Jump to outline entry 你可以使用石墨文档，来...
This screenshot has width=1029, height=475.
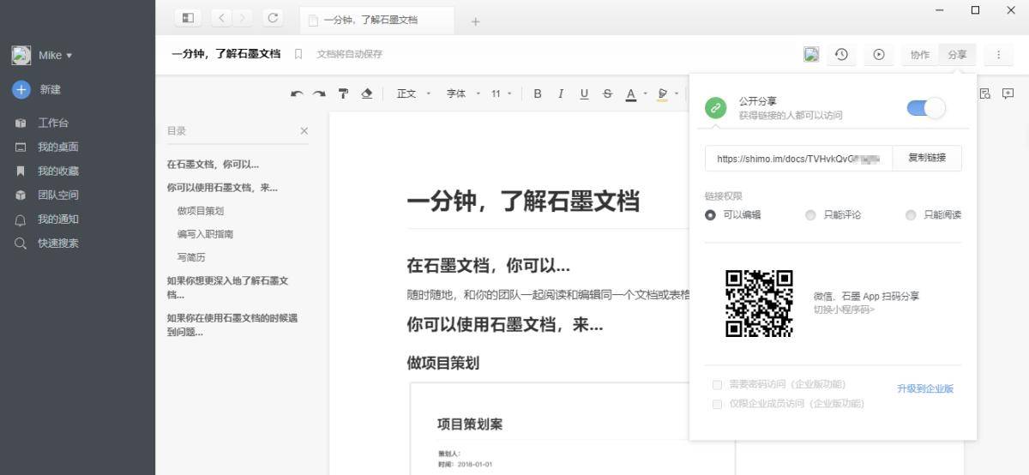point(222,188)
